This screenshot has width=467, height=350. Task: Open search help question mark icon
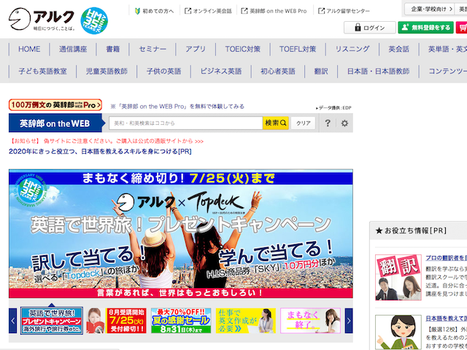(328, 123)
